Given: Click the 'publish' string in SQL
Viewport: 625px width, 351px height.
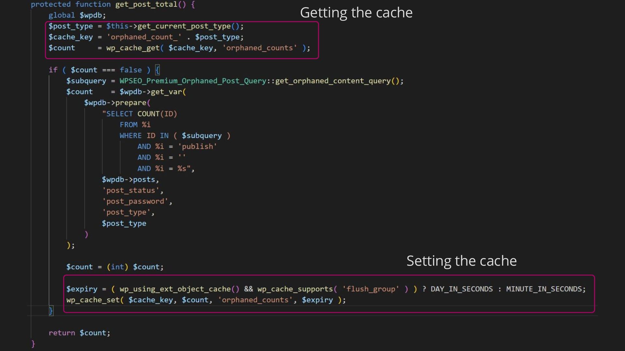Looking at the screenshot, I should coord(197,147).
